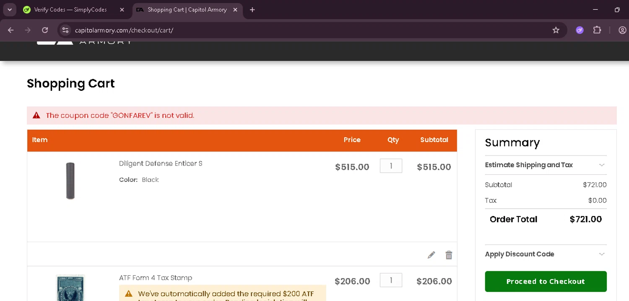Viewport: 629px width, 301px height.
Task: Expand Apply Discount Code section
Action: pyautogui.click(x=546, y=254)
